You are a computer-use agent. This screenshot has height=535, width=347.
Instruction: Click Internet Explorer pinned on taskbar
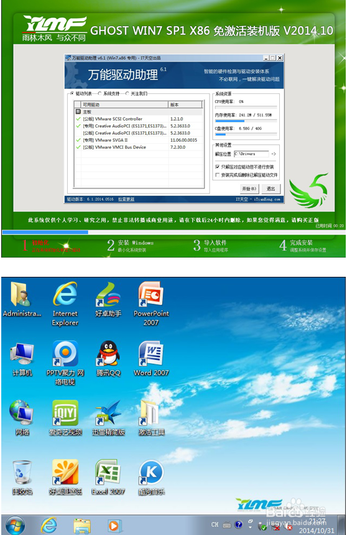(x=49, y=525)
